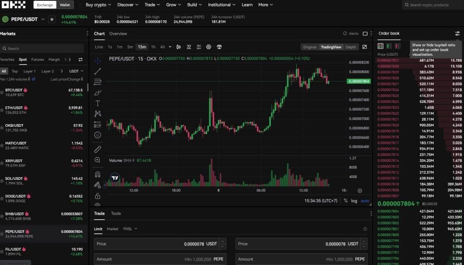This screenshot has width=464, height=265.
Task: Click the chart layout rectangle icon
Action: coord(365,34)
